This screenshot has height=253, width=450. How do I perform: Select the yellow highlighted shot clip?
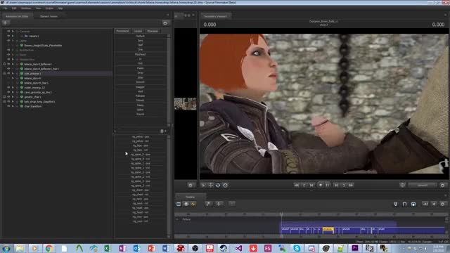[x=328, y=230]
